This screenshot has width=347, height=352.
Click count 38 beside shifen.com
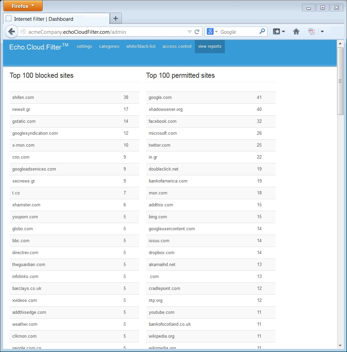click(126, 98)
